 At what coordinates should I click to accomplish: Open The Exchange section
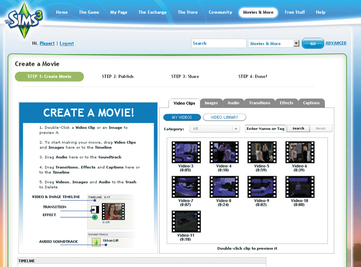coord(152,12)
